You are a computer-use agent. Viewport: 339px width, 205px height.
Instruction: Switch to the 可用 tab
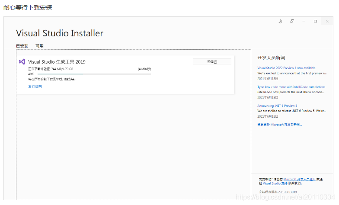(x=39, y=46)
